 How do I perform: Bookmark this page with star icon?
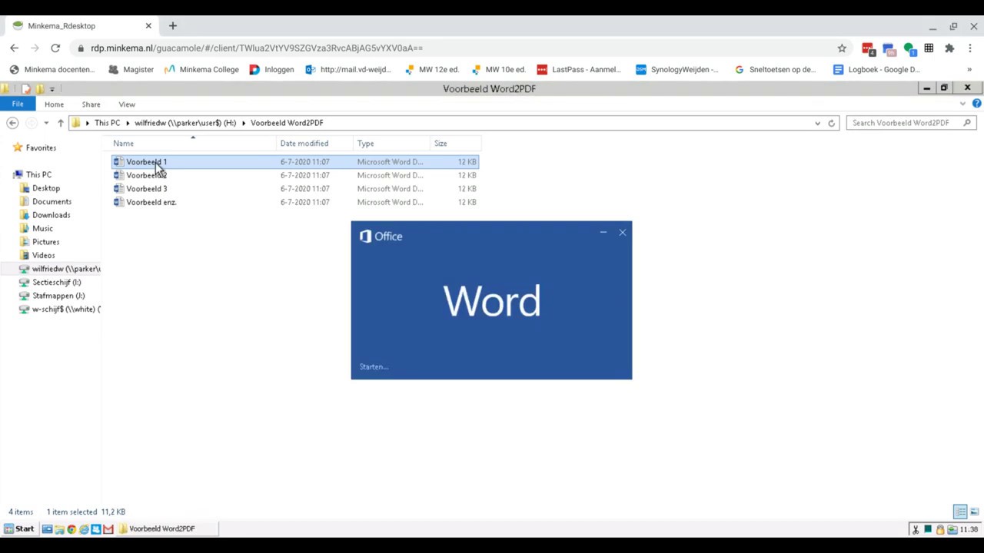point(842,48)
